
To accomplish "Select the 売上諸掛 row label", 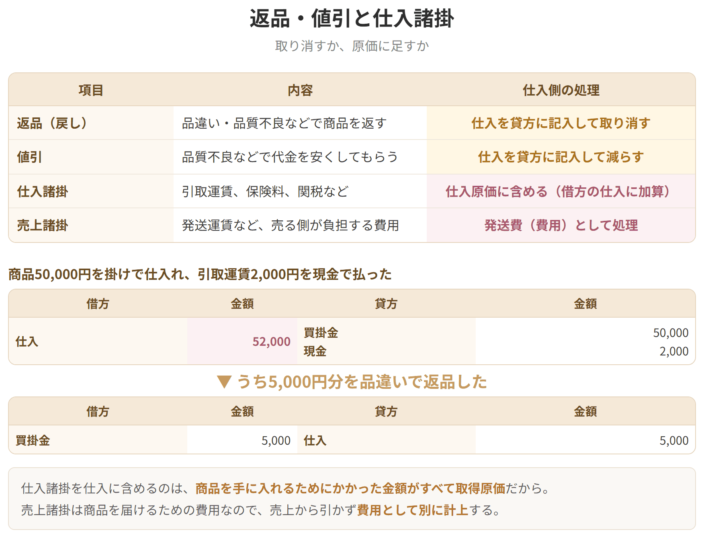I will point(42,225).
